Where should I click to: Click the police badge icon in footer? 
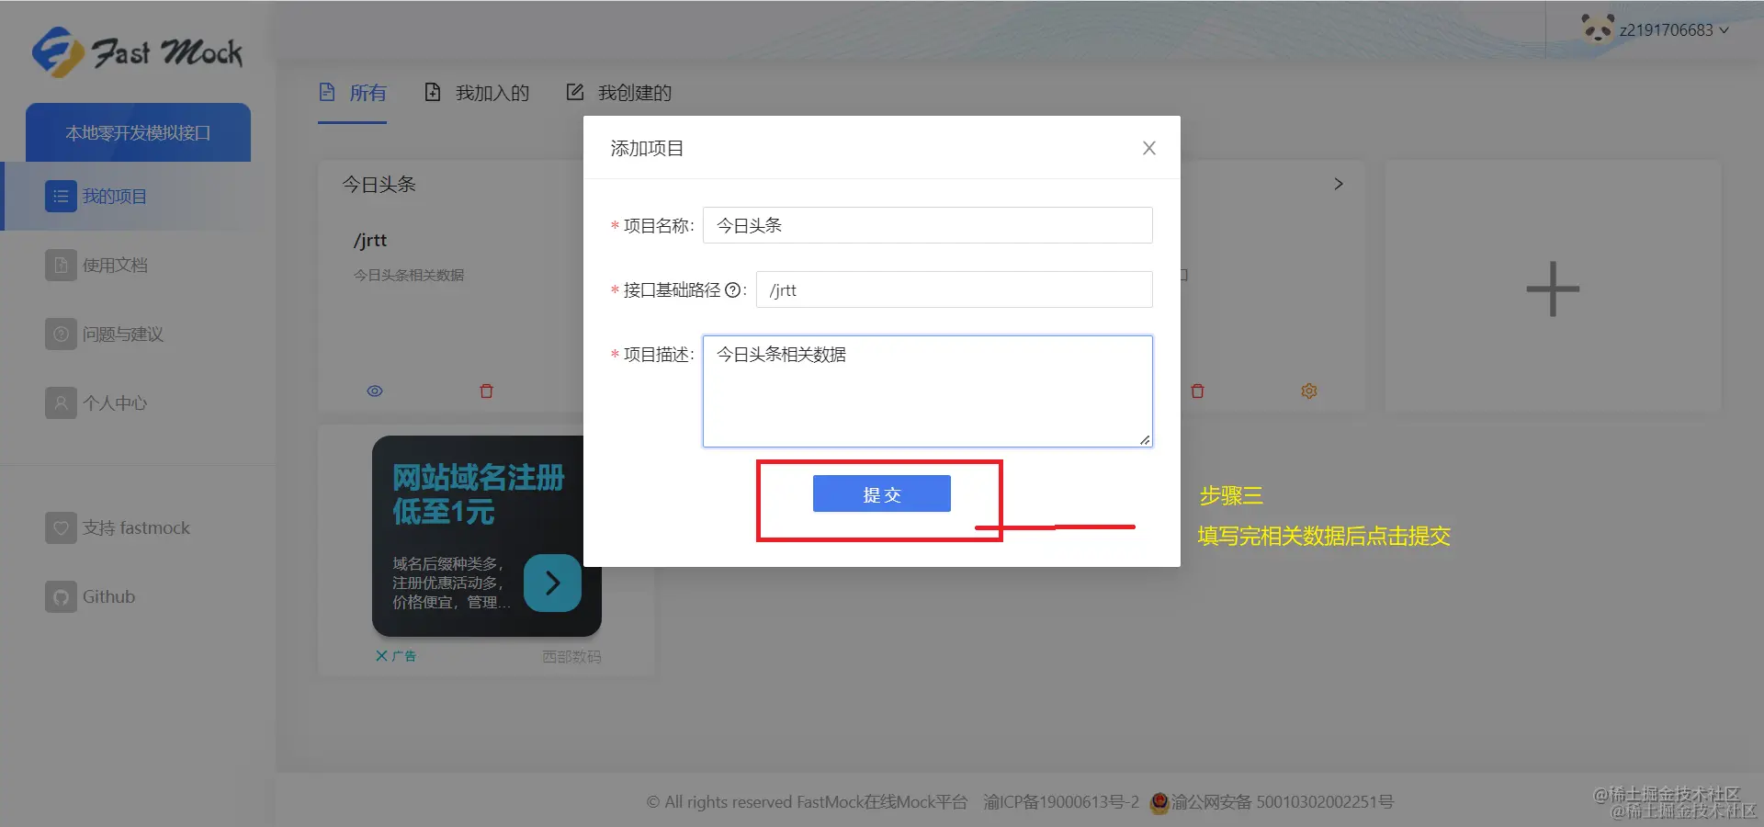coord(1159,802)
